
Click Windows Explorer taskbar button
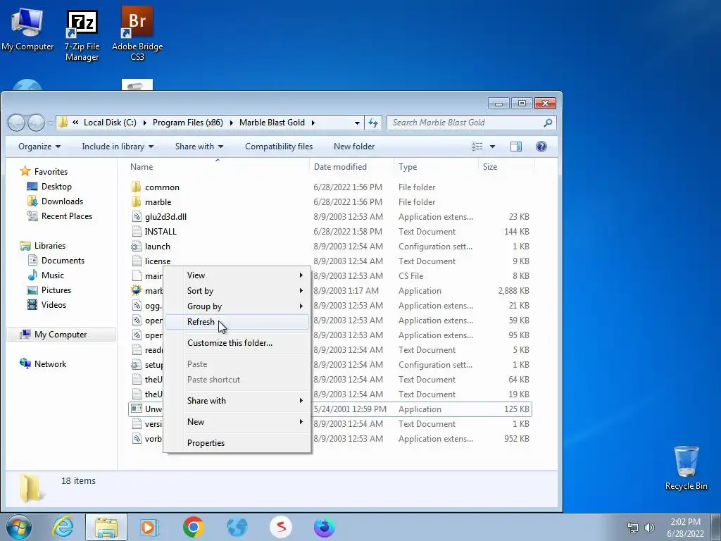pos(106,527)
